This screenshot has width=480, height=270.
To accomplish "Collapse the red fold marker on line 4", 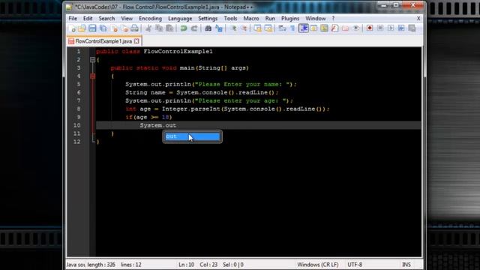I will 92,76.
